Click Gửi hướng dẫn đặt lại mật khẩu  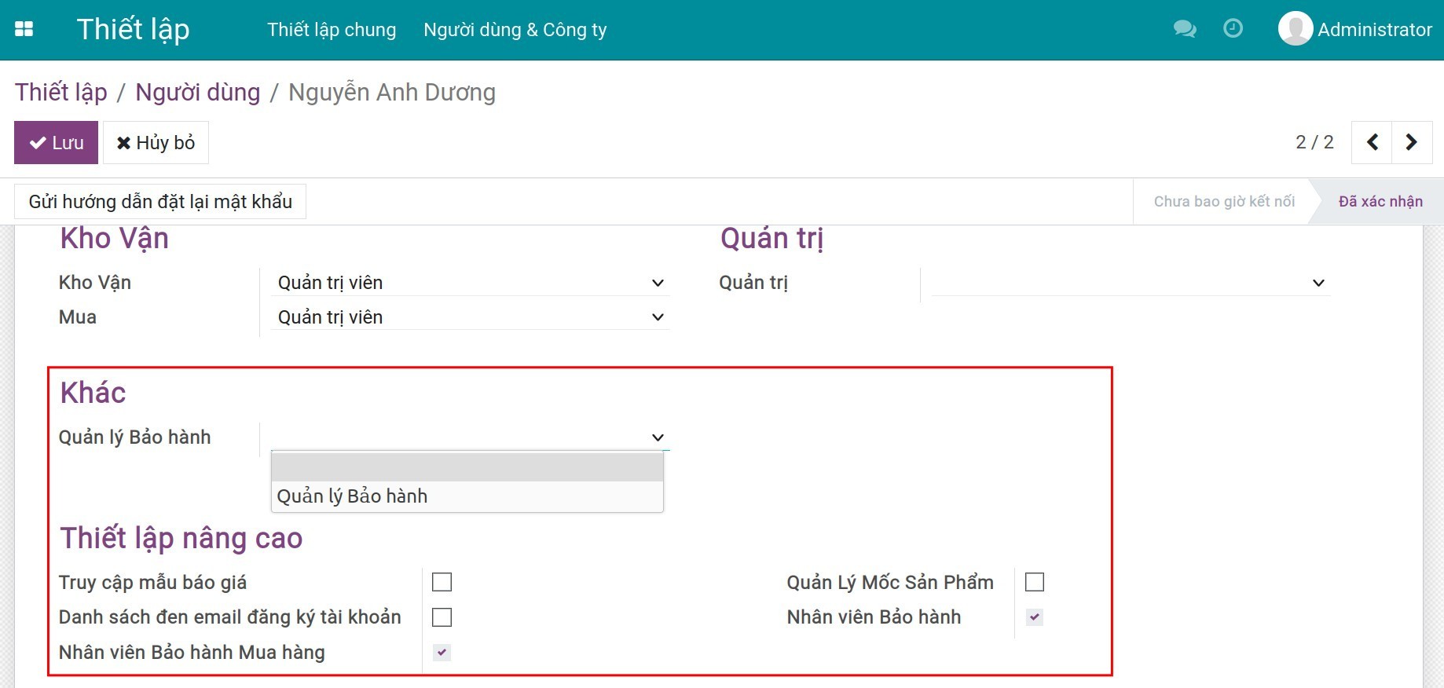tap(160, 202)
